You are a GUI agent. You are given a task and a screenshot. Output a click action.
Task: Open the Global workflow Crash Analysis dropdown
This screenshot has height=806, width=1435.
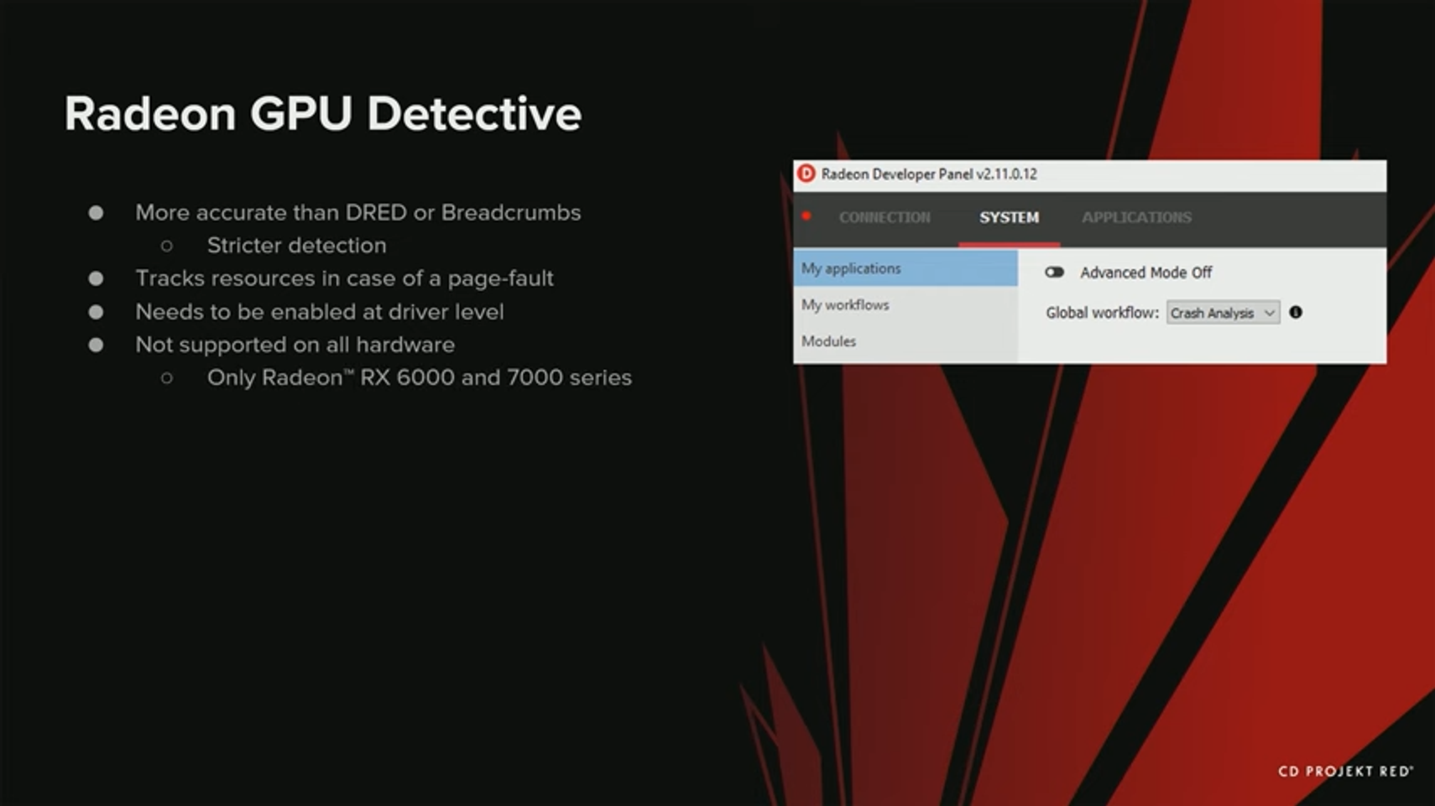tap(1223, 313)
